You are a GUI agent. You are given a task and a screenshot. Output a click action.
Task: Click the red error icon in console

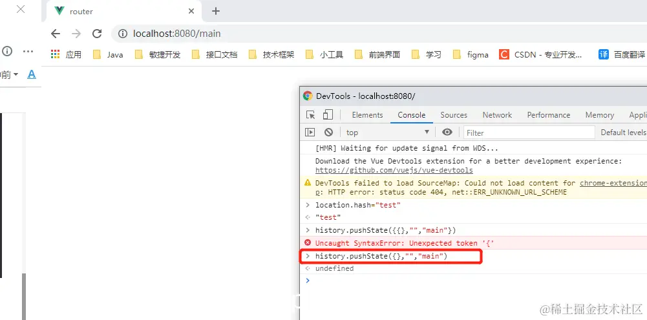[x=308, y=243]
